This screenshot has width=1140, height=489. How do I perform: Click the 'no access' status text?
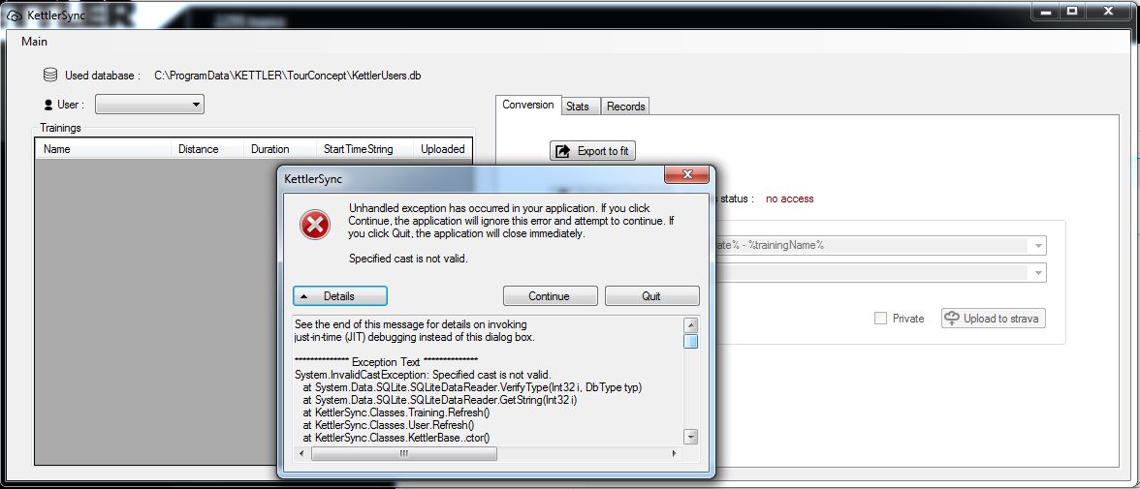tap(789, 199)
